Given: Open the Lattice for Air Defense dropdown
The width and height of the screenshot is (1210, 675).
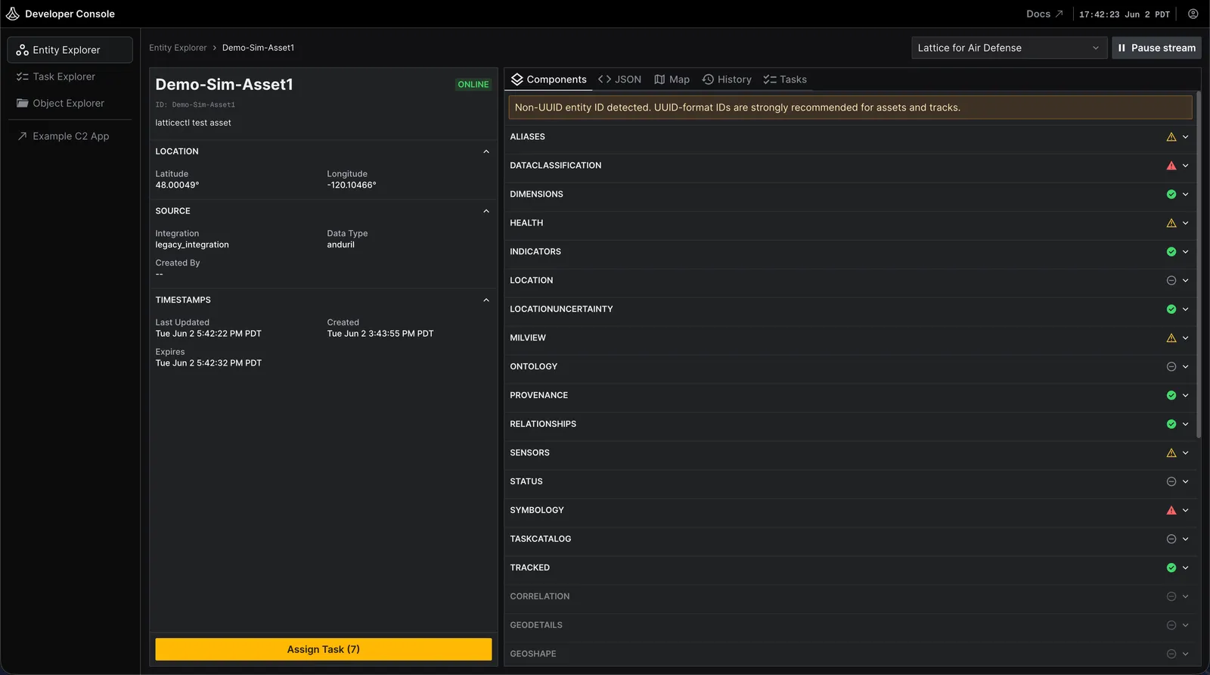Looking at the screenshot, I should point(1009,48).
